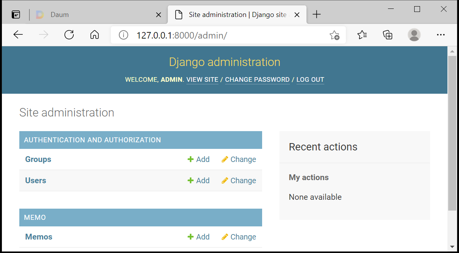This screenshot has height=253, width=459.
Task: Open the Authentication and Authorization section
Action: (93, 140)
